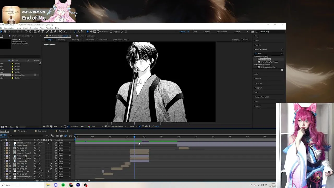Select the Hand tool in toolbar
The height and width of the screenshot is (188, 334).
click(x=5, y=32)
